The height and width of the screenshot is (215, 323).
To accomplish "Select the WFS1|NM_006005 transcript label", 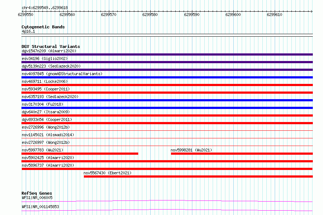I will 37,198.
